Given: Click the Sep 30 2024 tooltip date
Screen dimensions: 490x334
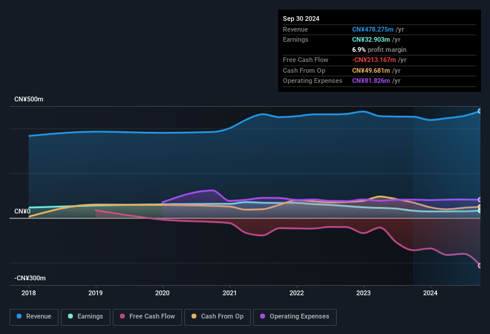Looking at the screenshot, I should [301, 18].
